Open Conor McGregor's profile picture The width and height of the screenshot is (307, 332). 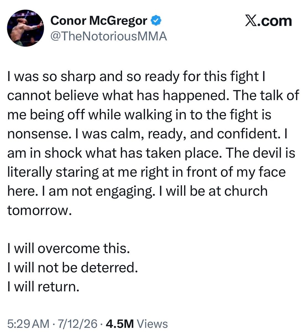point(25,28)
